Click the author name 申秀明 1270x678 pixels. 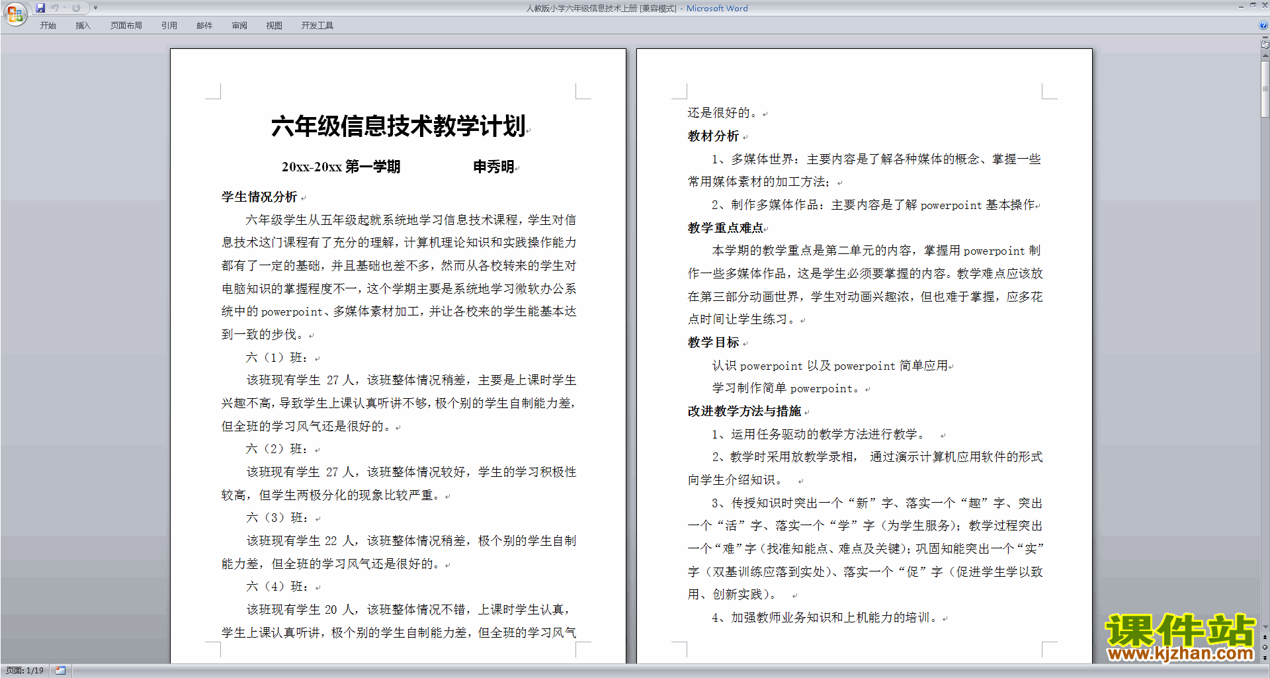point(493,167)
